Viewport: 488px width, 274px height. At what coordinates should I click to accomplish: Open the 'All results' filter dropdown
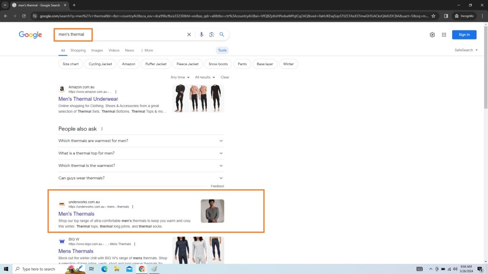tap(204, 77)
